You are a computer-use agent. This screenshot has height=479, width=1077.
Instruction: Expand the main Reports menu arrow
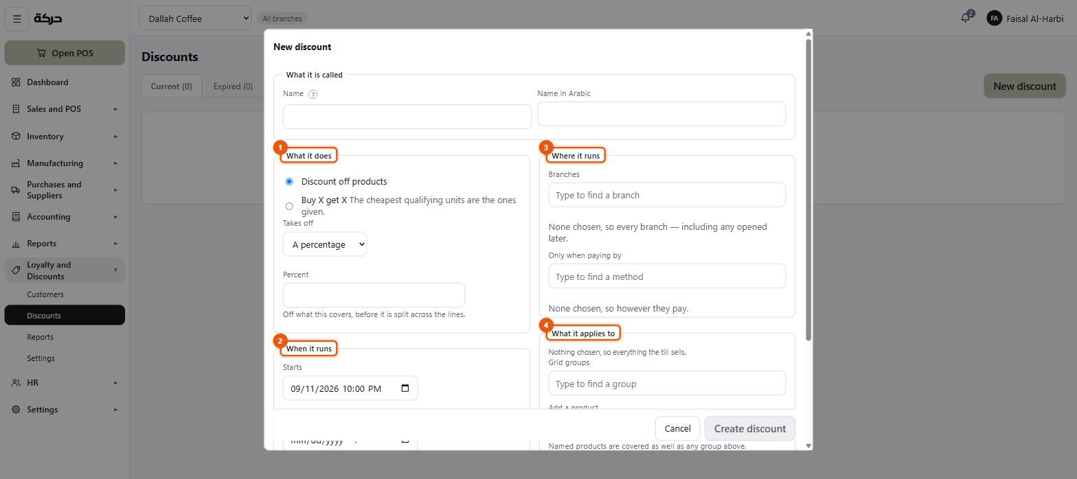click(x=115, y=244)
